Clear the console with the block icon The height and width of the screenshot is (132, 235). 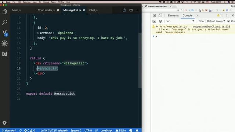tap(160, 21)
